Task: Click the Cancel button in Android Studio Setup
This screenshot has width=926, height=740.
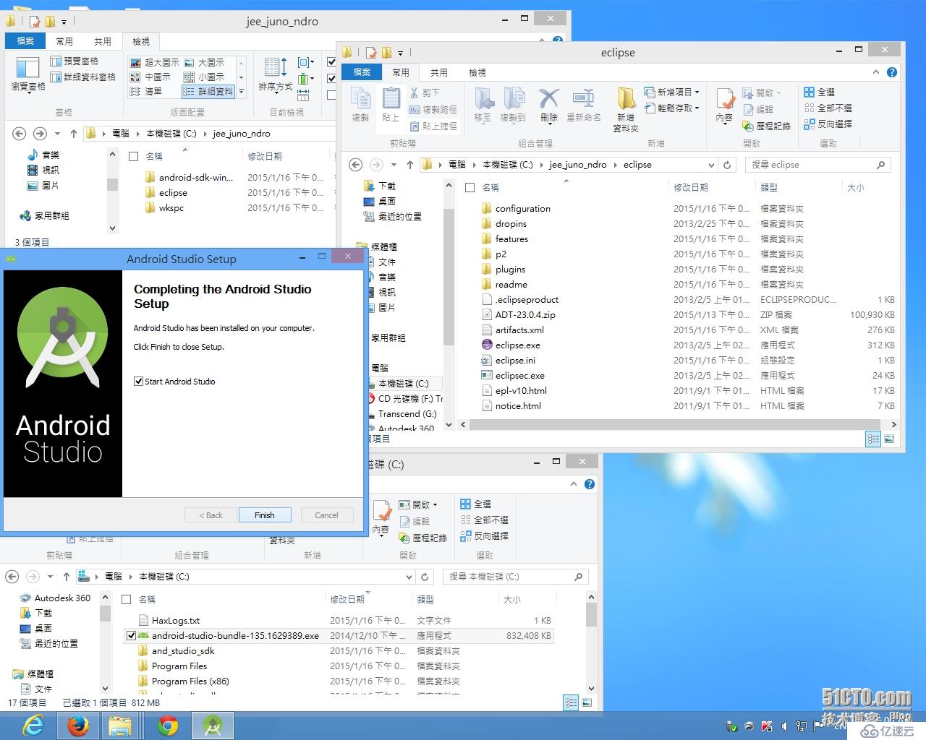Action: point(326,515)
